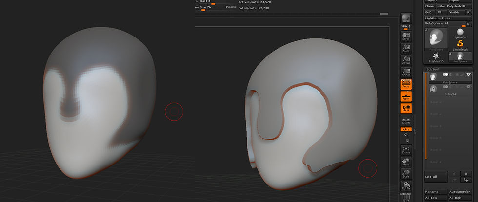
Task: Click the BPR render icon above SPix
Action: click(x=406, y=18)
